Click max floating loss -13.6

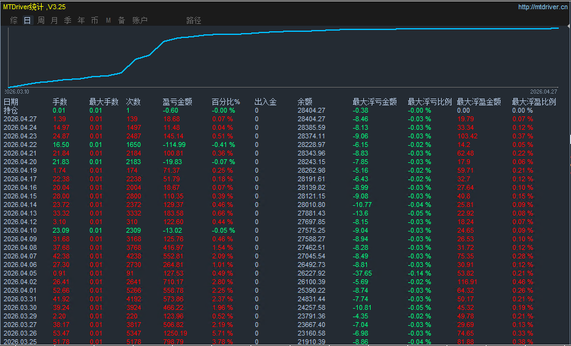click(360, 213)
